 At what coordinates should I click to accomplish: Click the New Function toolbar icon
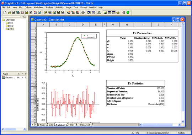(x=31, y=12)
